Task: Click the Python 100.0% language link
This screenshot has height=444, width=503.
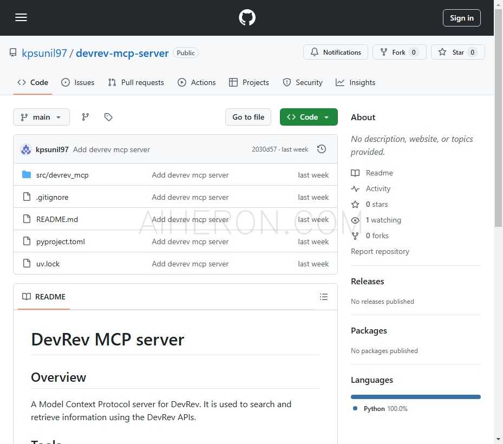Action: 380,409
